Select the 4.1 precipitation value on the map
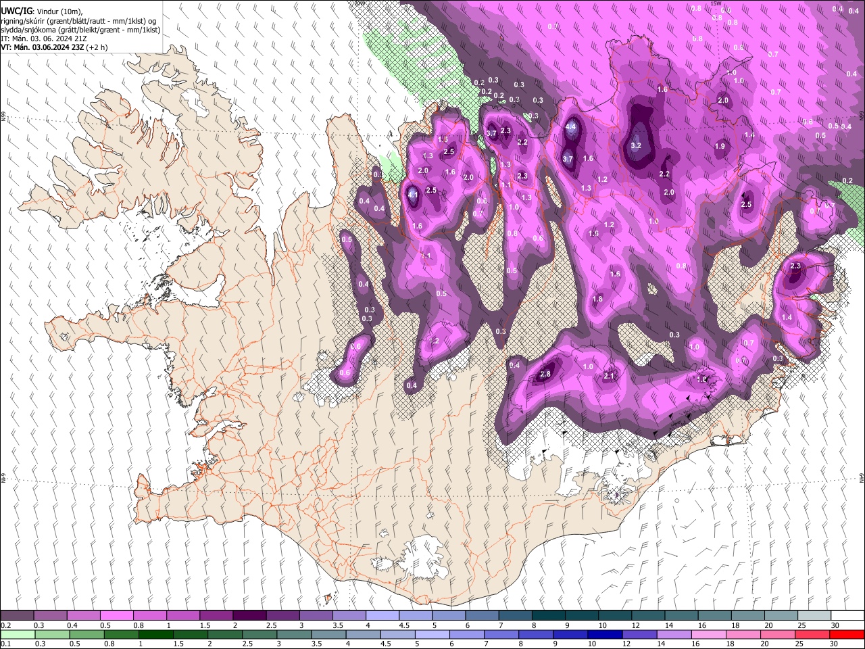Screen dimensions: 865x649 point(414,195)
